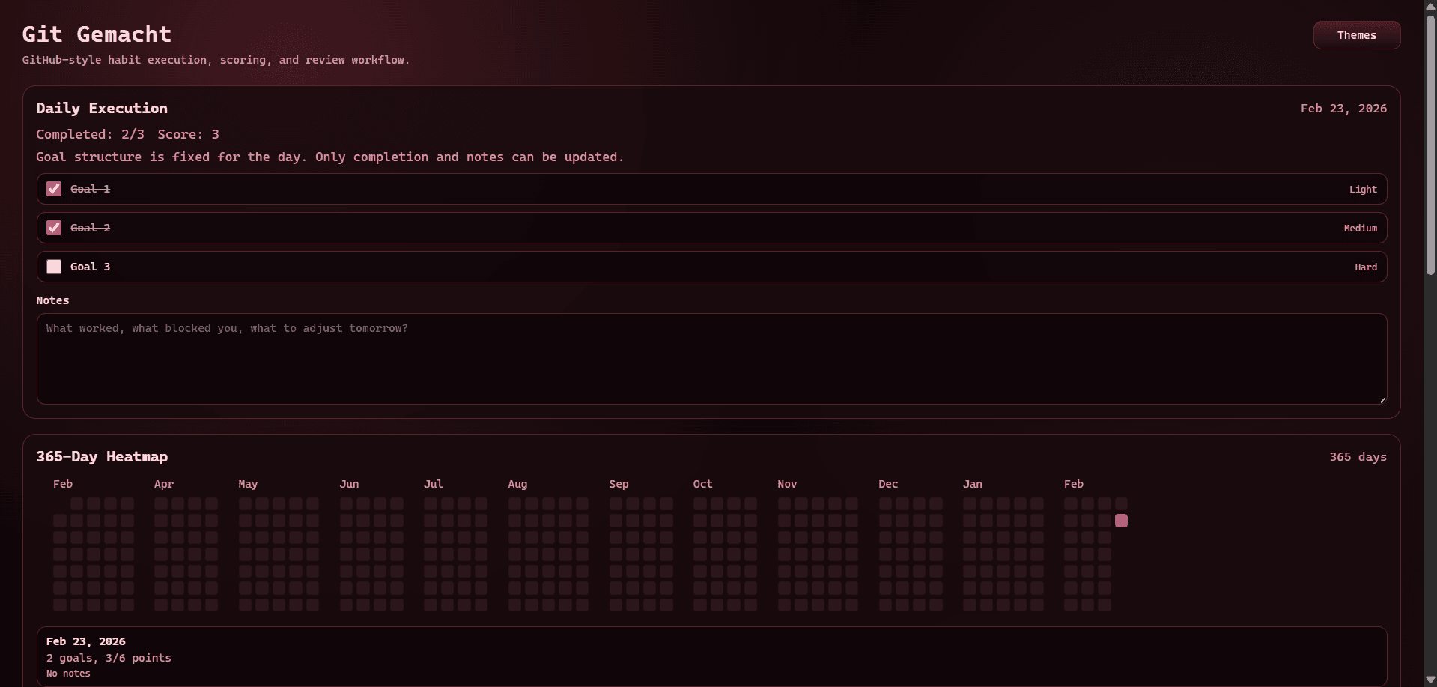Mark Goal 3 as complete
Viewport: 1437px width, 687px height.
(x=53, y=266)
